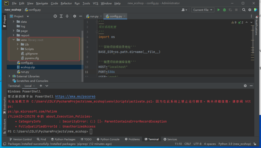Start debugging with the bug icon

[224, 10]
